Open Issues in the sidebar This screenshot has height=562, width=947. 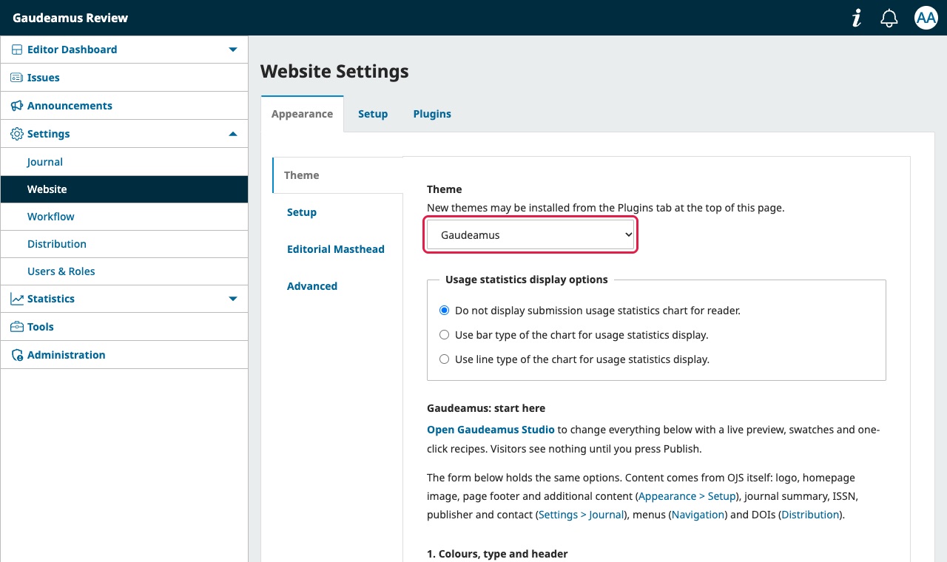point(124,78)
